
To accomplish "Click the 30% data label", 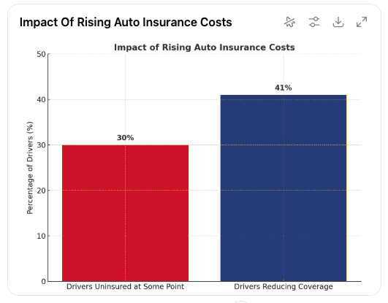I will point(125,138).
